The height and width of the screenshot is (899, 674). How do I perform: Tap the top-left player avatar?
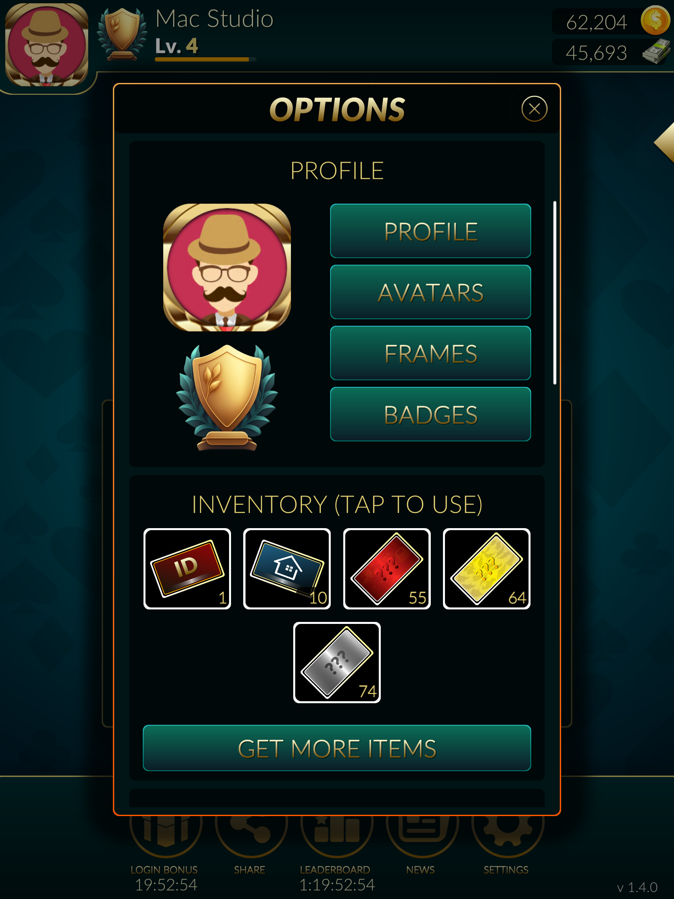point(47,45)
